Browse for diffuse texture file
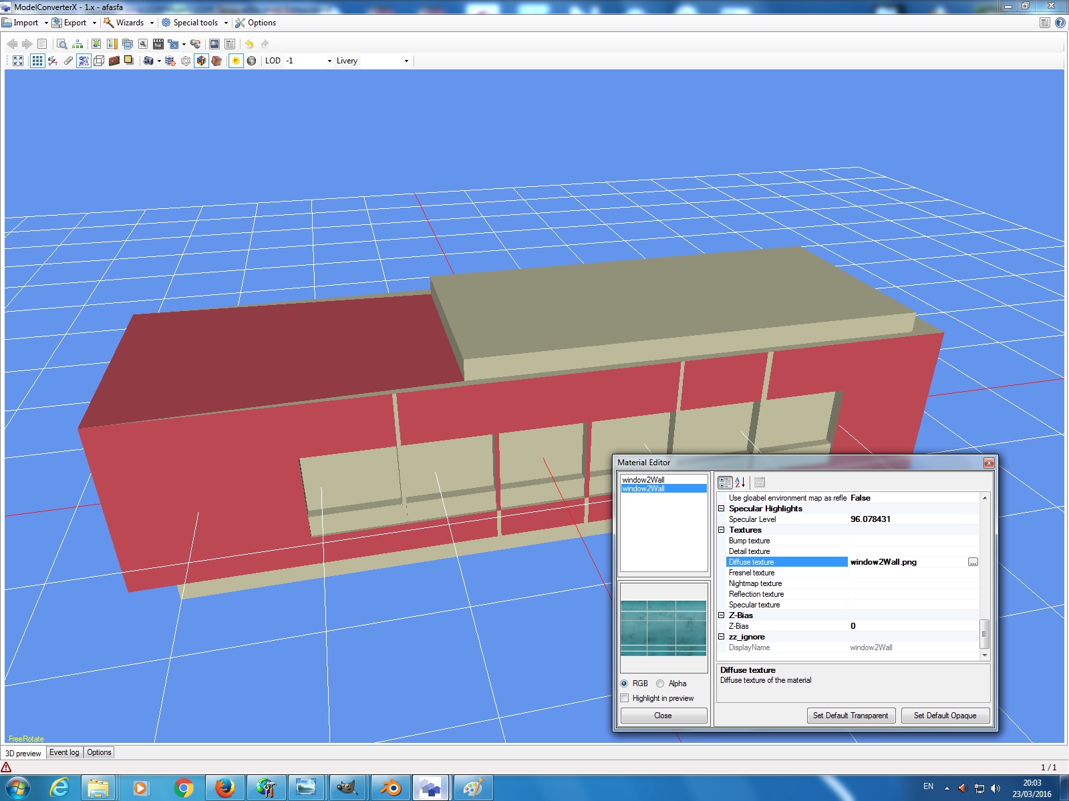1069x801 pixels. tap(973, 562)
